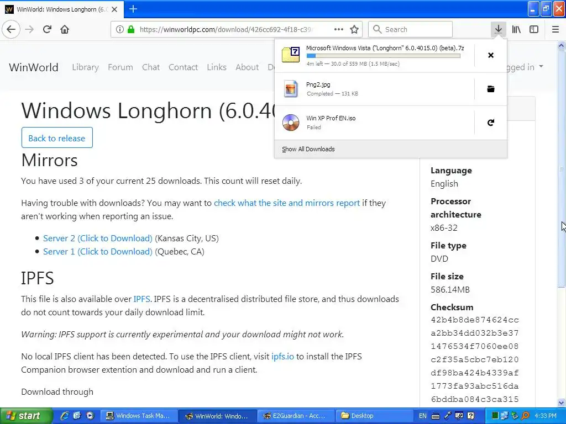The image size is (566, 424).
Task: Open the media player quick launch icon
Action: [x=90, y=416]
